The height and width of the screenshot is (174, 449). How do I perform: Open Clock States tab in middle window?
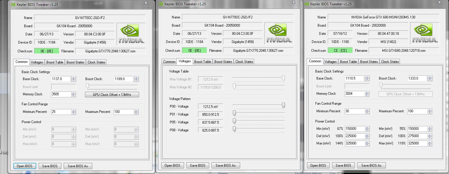pos(244,62)
